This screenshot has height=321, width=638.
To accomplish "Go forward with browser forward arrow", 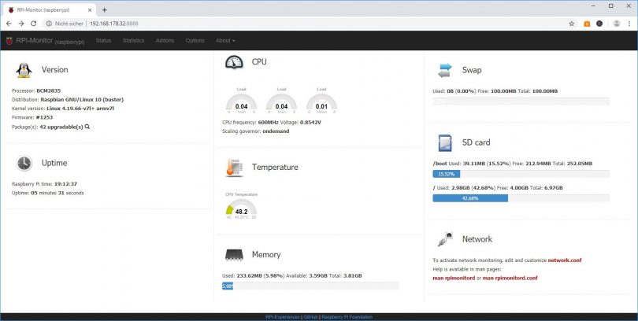I will pyautogui.click(x=21, y=24).
